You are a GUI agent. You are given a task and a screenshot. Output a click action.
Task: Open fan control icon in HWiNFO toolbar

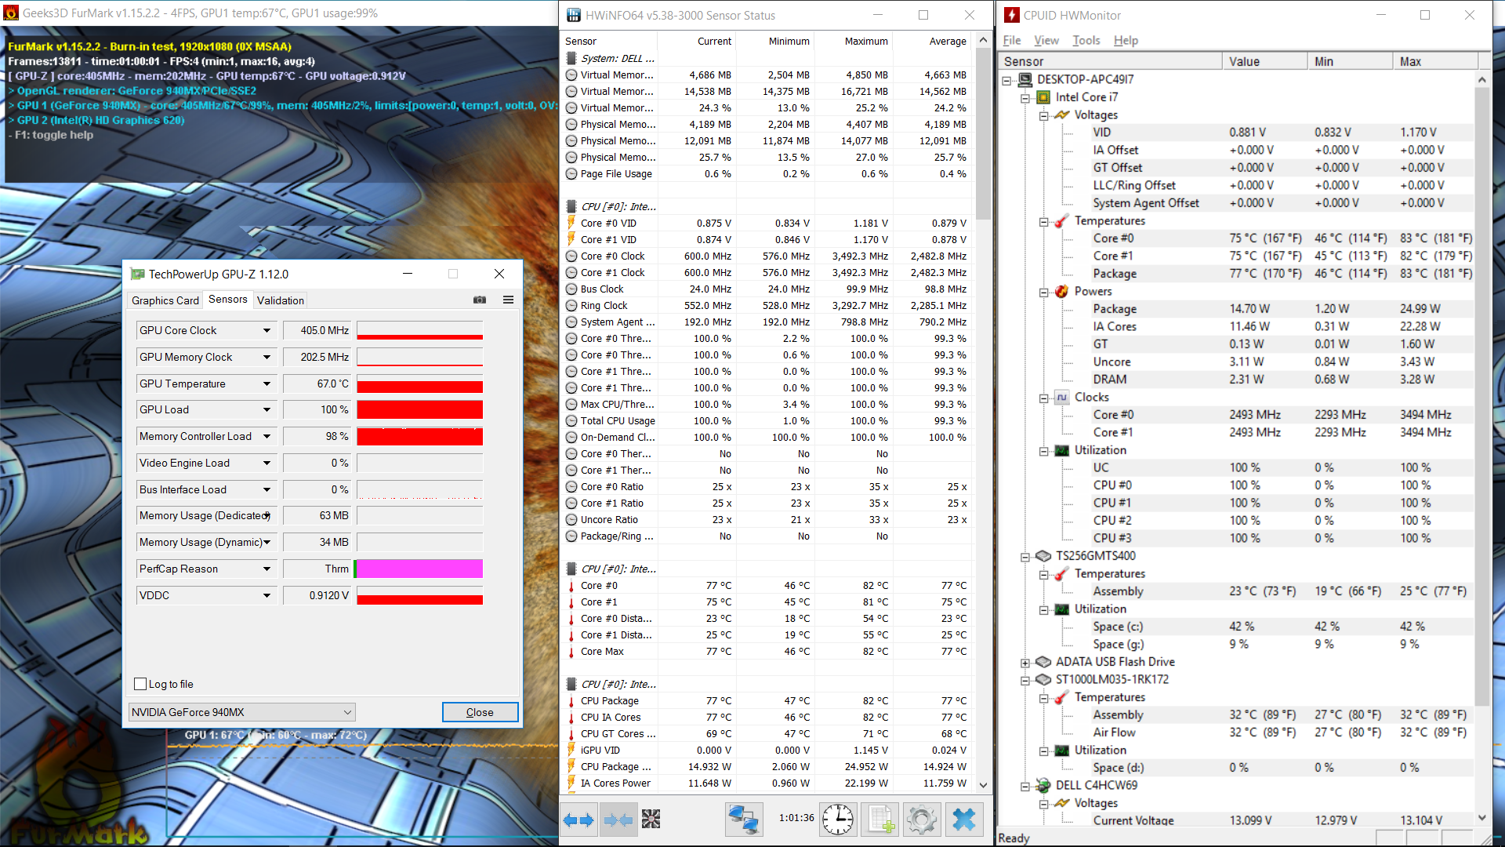tap(651, 820)
